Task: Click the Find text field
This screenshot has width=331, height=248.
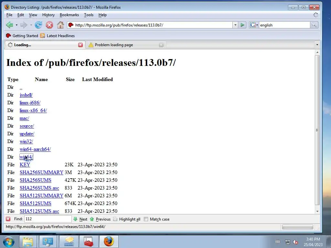Action: [x=48, y=219]
